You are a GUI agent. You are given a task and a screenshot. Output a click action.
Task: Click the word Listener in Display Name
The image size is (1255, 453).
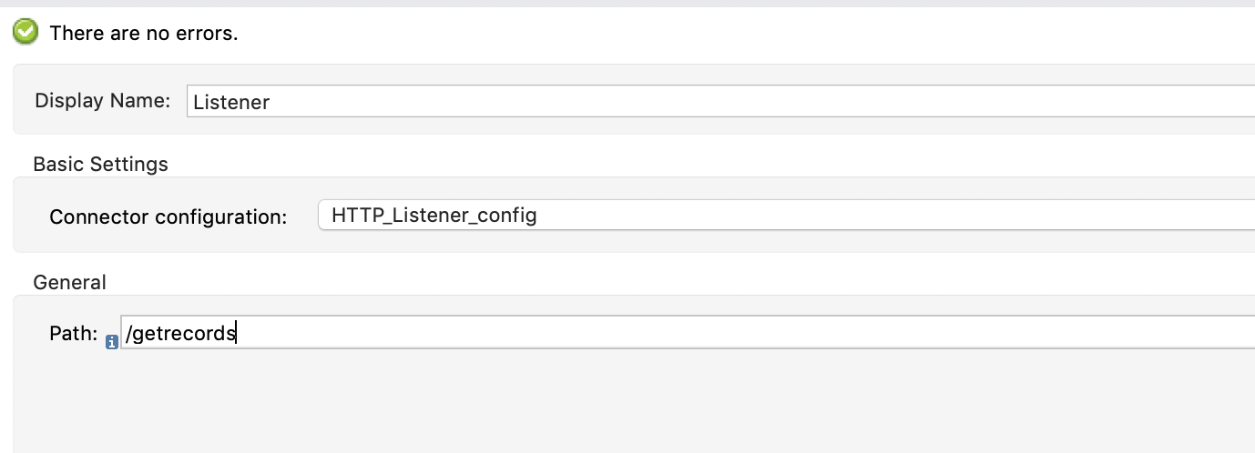[231, 102]
